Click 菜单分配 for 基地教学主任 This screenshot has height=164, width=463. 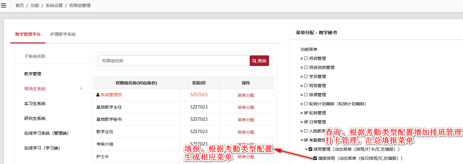coord(246,107)
